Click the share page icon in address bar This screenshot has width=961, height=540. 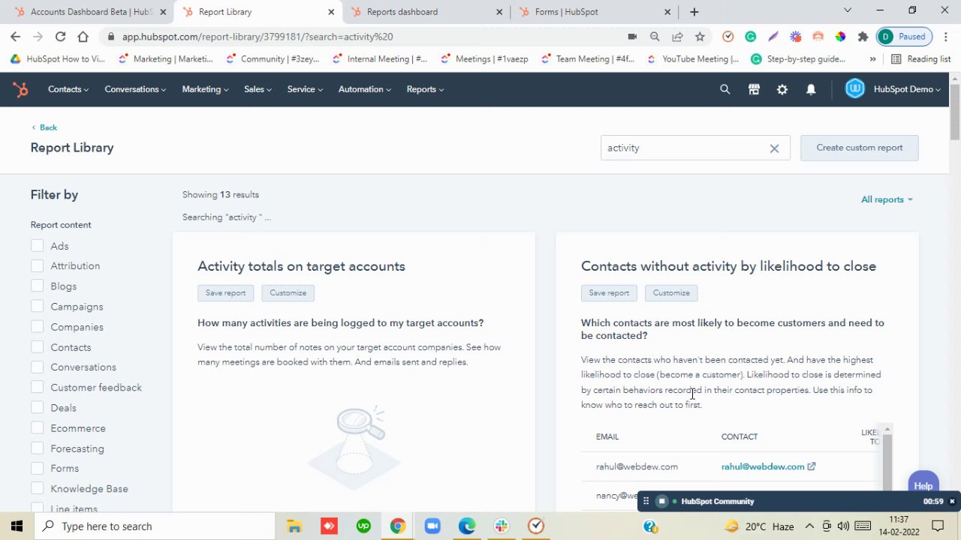coord(677,36)
